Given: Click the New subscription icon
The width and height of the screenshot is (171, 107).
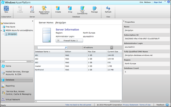Looking at the screenshot, I should pyautogui.click(x=6, y=9).
